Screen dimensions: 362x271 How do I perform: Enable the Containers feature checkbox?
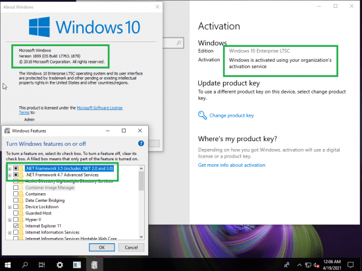pyautogui.click(x=16, y=194)
